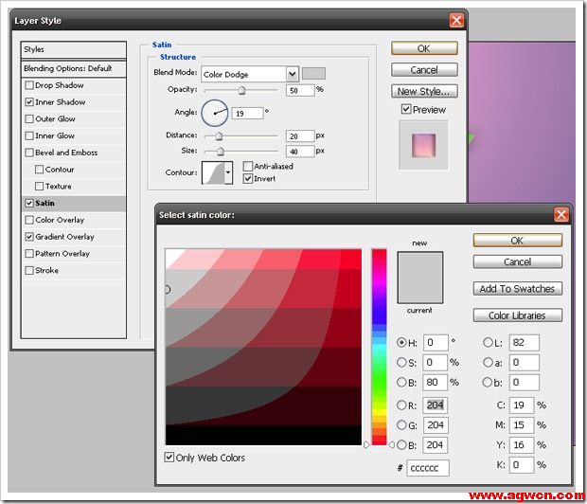This screenshot has width=587, height=504.
Task: Click the satin color swatch beside Blend Mode
Action: point(313,73)
